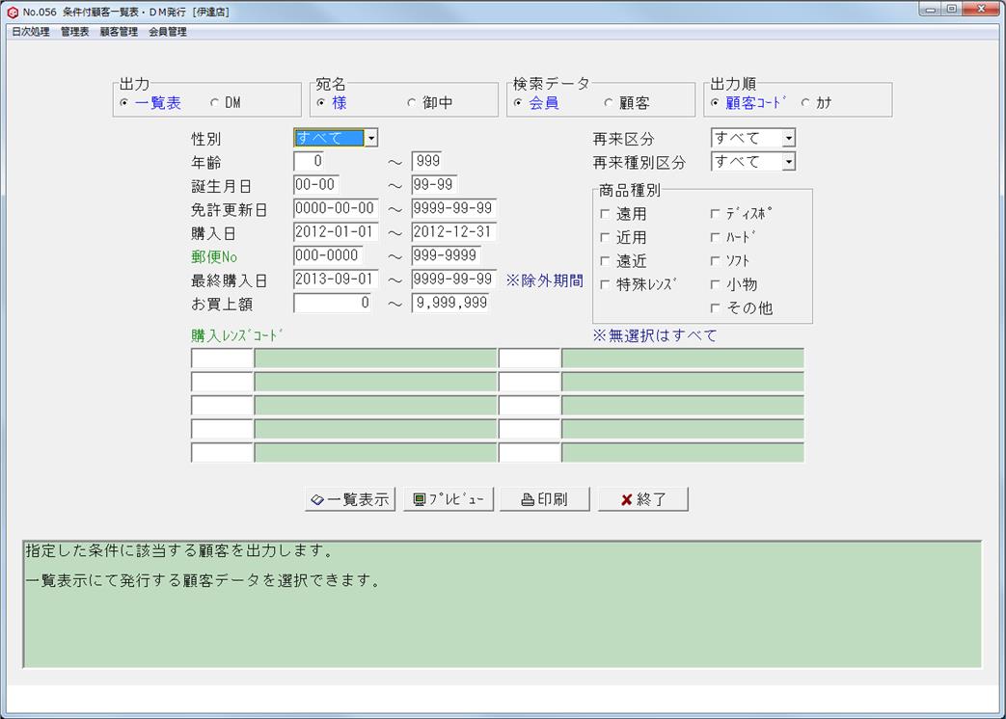The width and height of the screenshot is (1006, 719).
Task: Click the birthday start field 00-00
Action: pyautogui.click(x=315, y=184)
